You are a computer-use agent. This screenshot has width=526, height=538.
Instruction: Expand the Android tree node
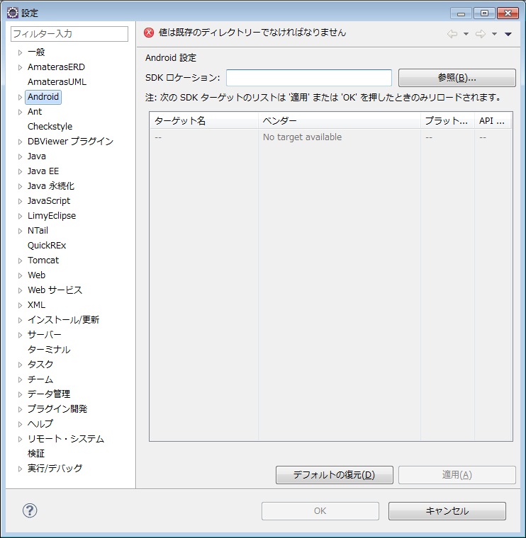20,97
